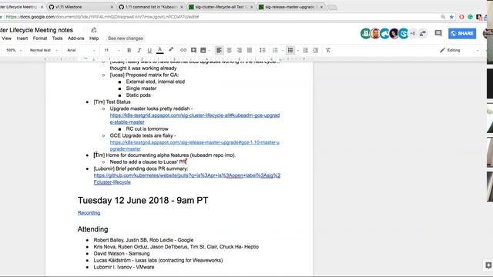Image resolution: width=493 pixels, height=277 pixels.
Task: Set center text alignment
Action: 230,50
